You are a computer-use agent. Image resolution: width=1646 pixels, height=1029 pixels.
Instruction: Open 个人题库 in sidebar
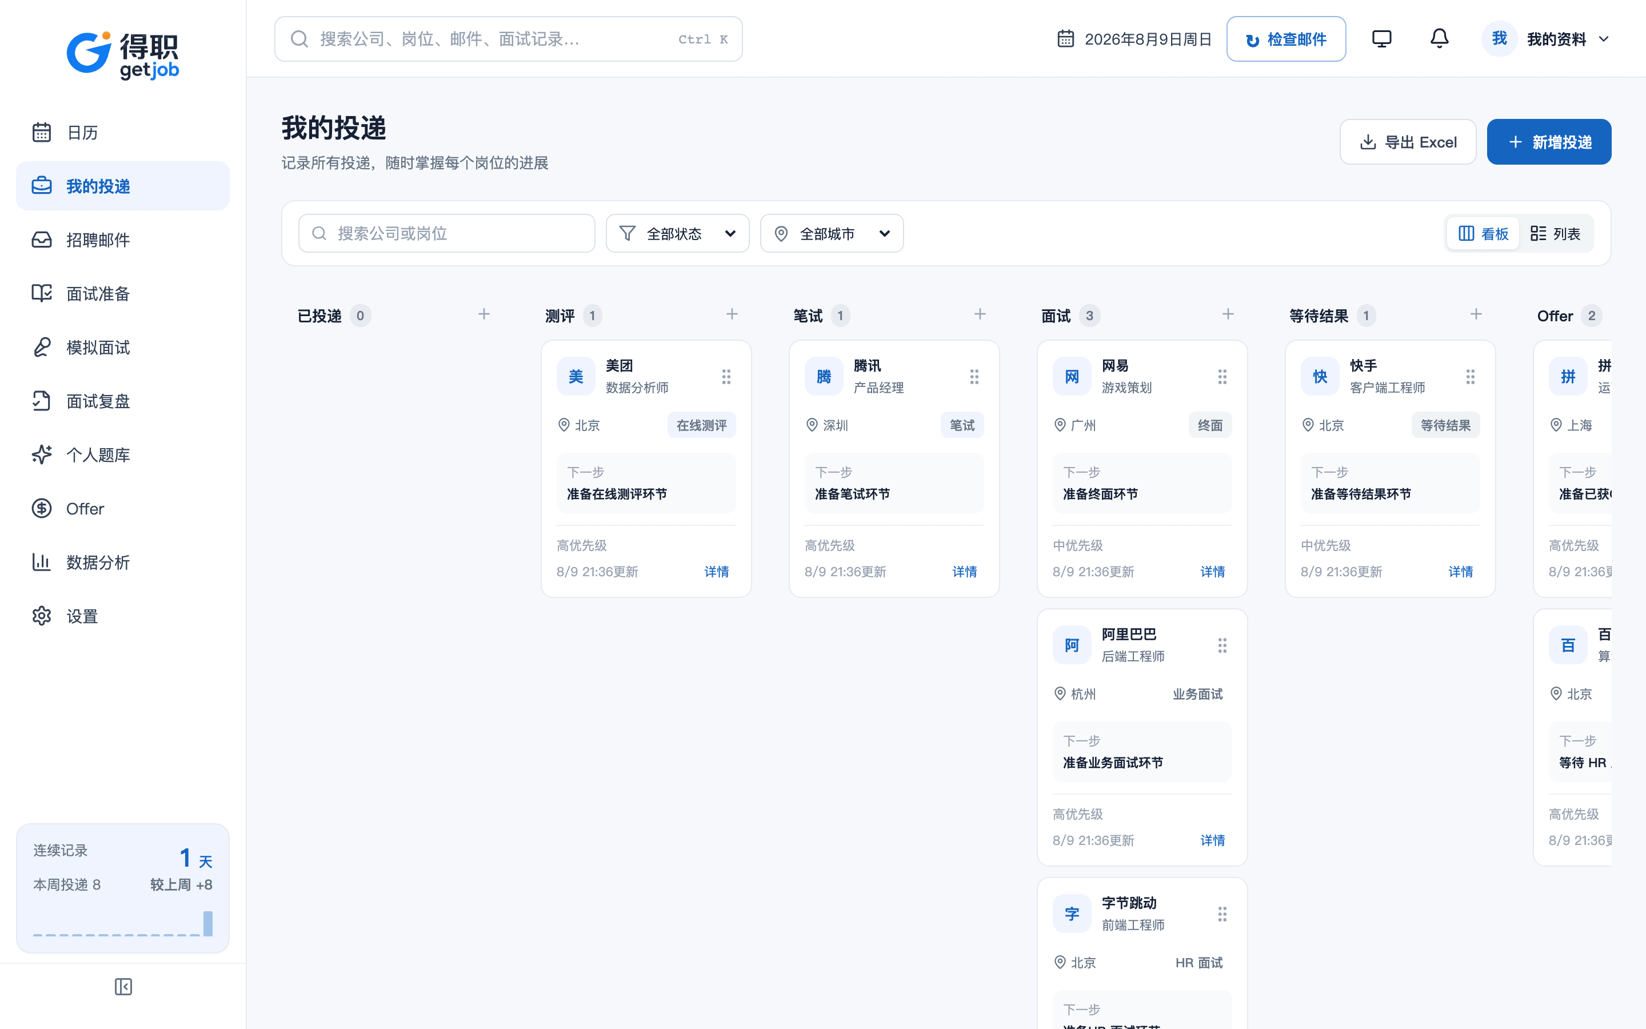tap(123, 454)
